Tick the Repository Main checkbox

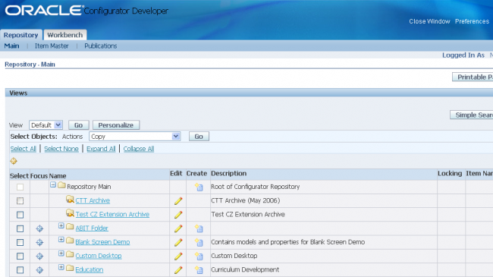tap(20, 187)
